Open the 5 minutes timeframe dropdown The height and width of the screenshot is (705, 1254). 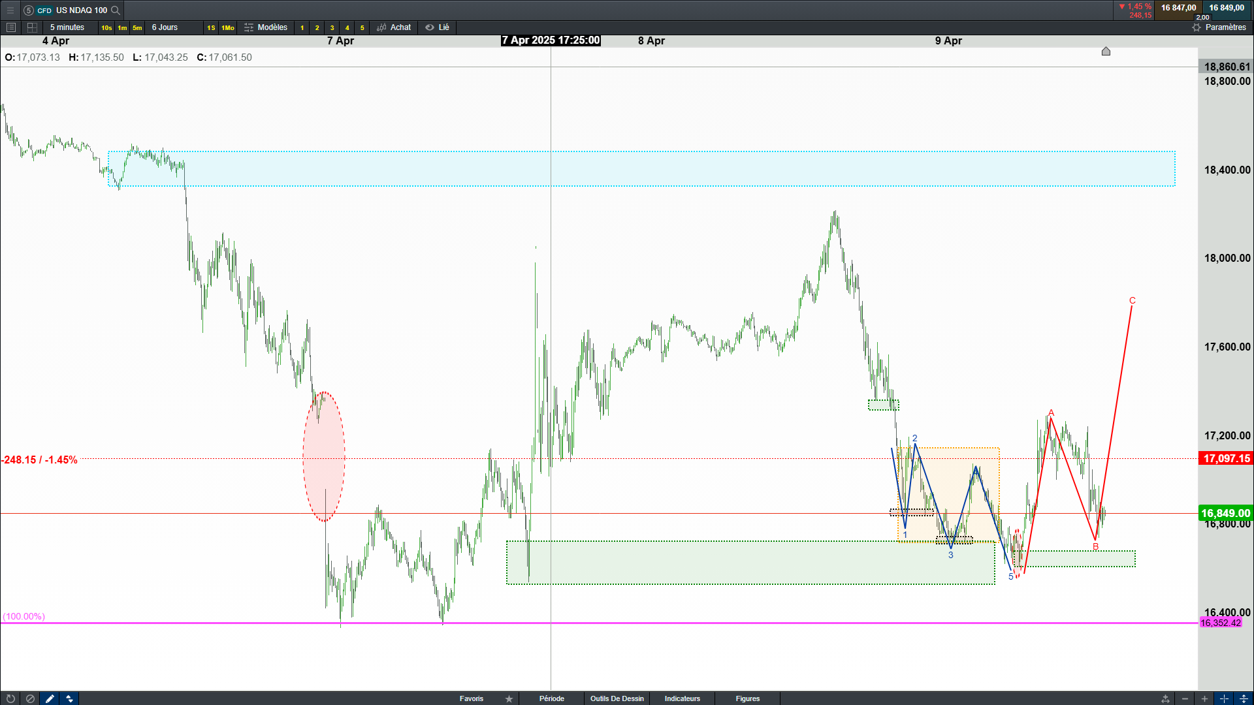pos(67,27)
